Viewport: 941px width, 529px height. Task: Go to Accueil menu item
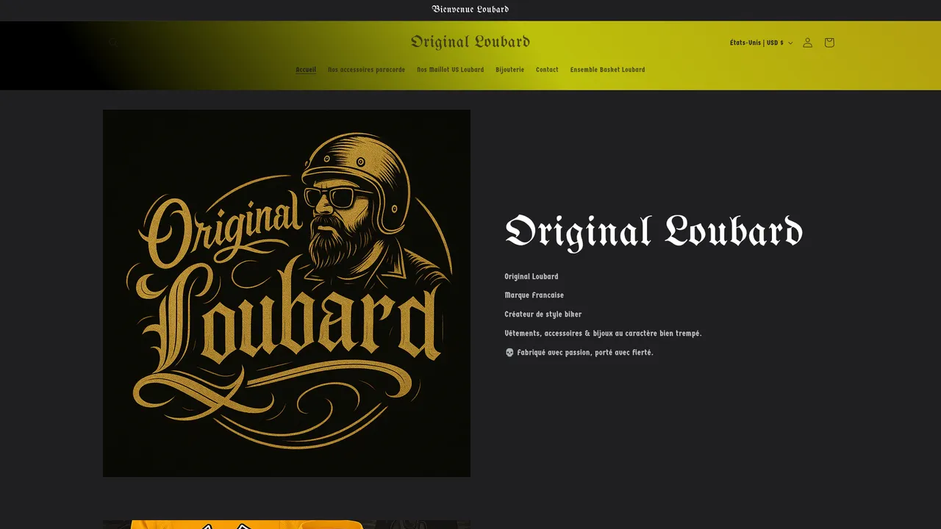pyautogui.click(x=306, y=70)
